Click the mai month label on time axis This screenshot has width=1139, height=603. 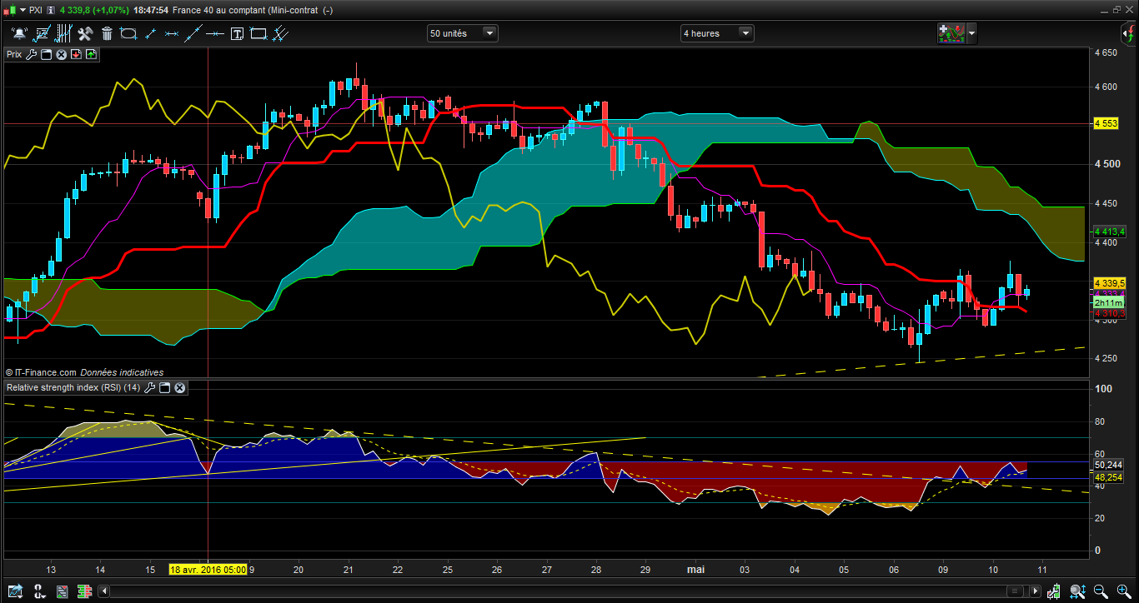click(x=695, y=570)
